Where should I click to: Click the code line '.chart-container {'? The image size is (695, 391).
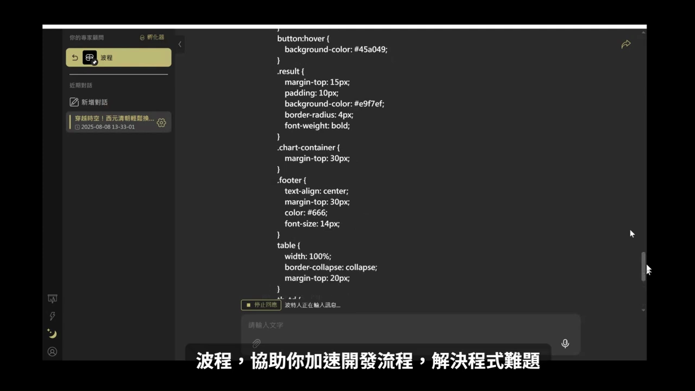308,147
